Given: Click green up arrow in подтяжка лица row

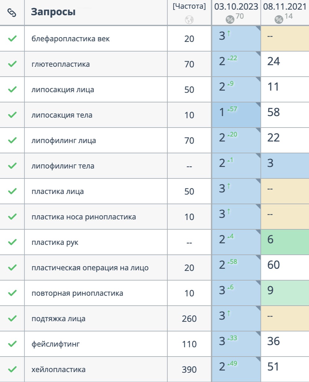Looking at the screenshot, I should pyautogui.click(x=229, y=313).
